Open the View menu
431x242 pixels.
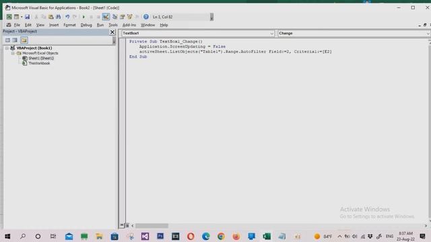point(40,25)
